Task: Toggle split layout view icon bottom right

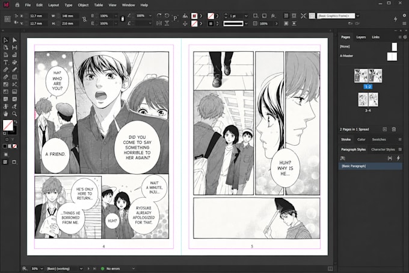Action: [x=330, y=269]
